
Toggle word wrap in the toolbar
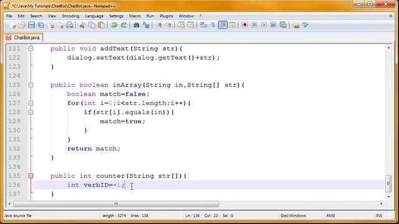tap(203, 25)
